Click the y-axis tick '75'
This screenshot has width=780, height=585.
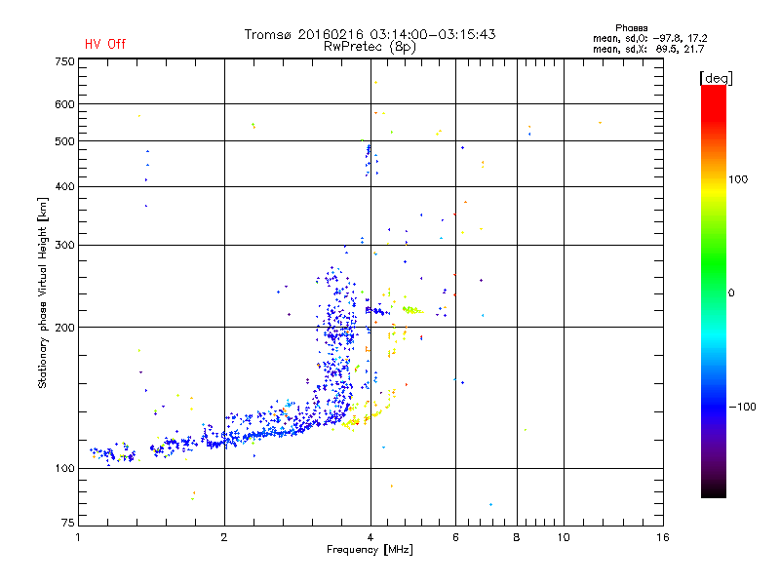point(68,523)
